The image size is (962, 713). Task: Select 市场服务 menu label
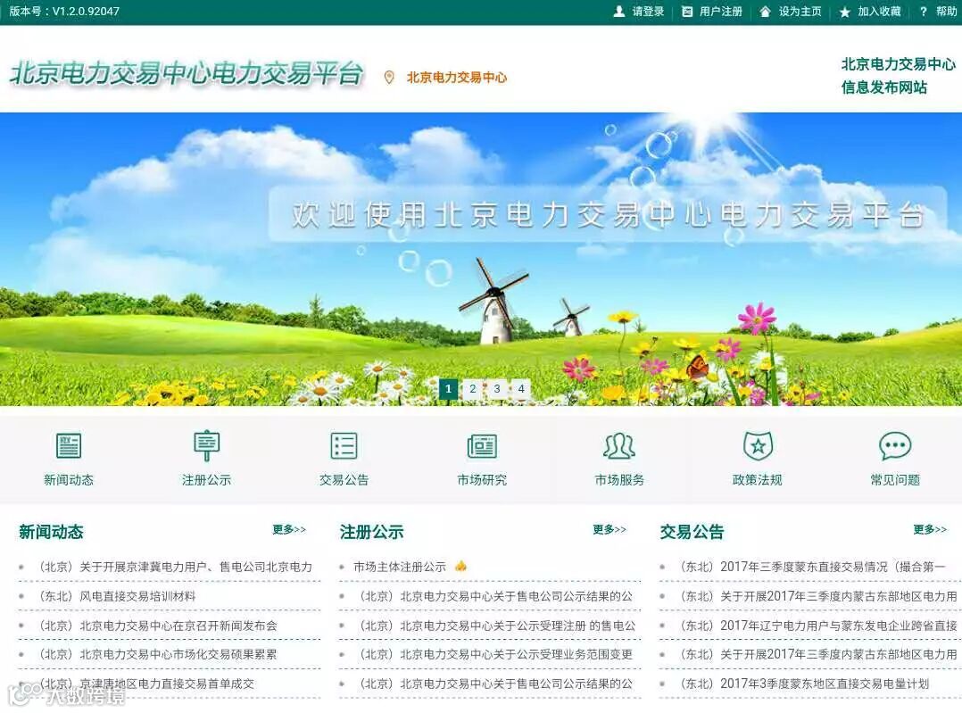[619, 480]
